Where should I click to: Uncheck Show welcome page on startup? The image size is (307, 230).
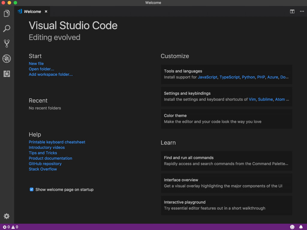click(x=31, y=190)
